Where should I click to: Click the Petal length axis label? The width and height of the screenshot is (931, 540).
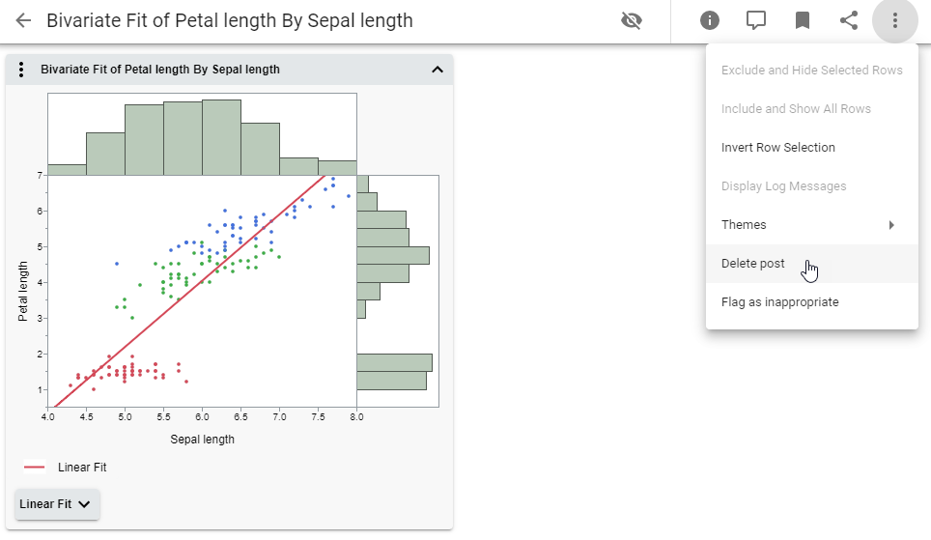tap(23, 291)
